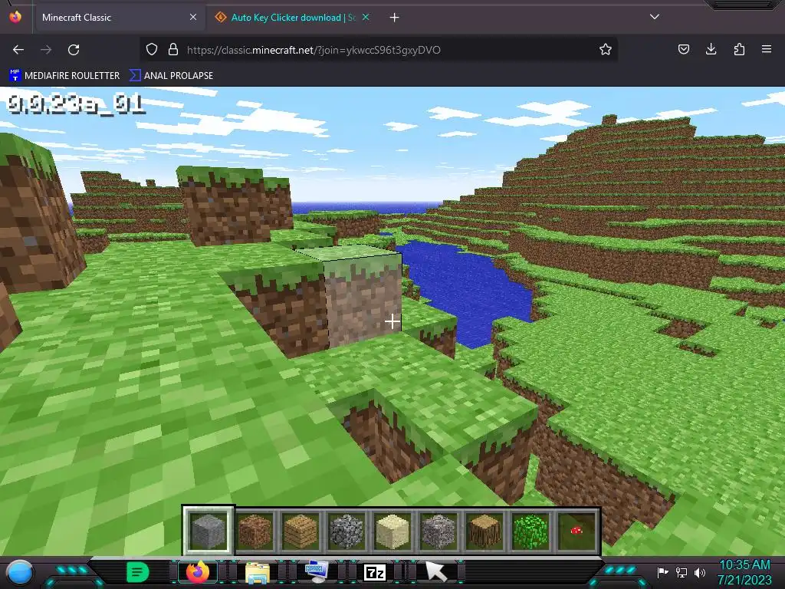Click the grass block under crosshair
The height and width of the screenshot is (589, 785).
(x=364, y=297)
